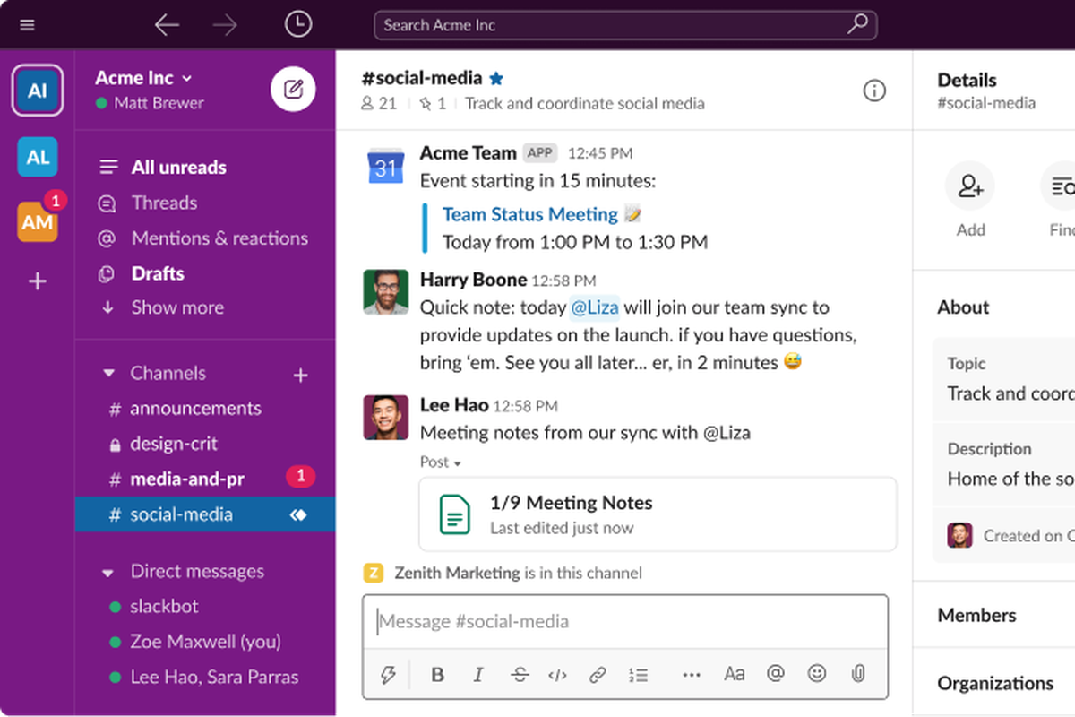Switch to the AI workspace

[38, 91]
